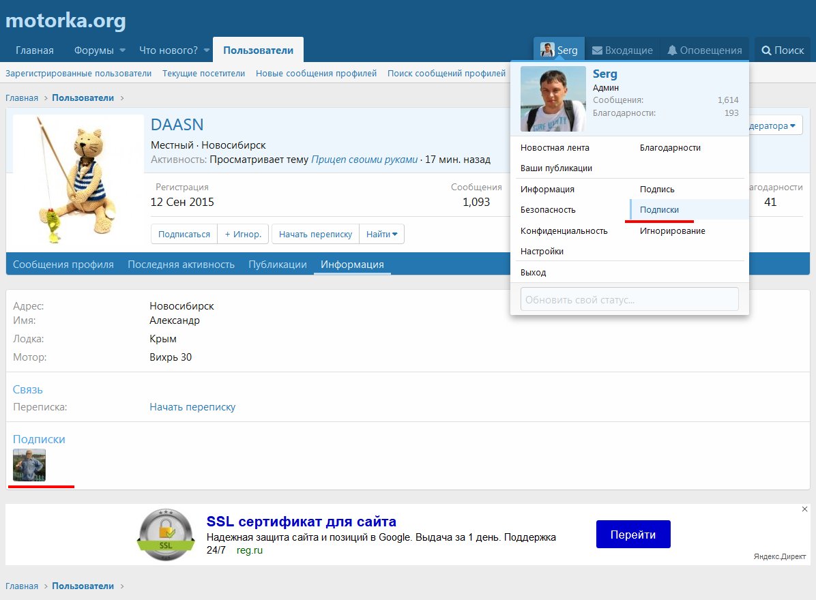This screenshot has width=816, height=600.
Task: Click the envelope icon for Входящие
Action: point(597,50)
